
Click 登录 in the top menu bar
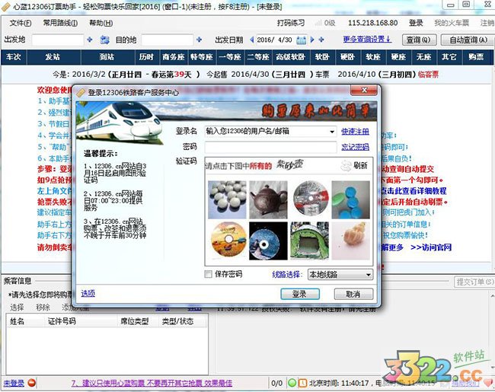[x=416, y=23]
